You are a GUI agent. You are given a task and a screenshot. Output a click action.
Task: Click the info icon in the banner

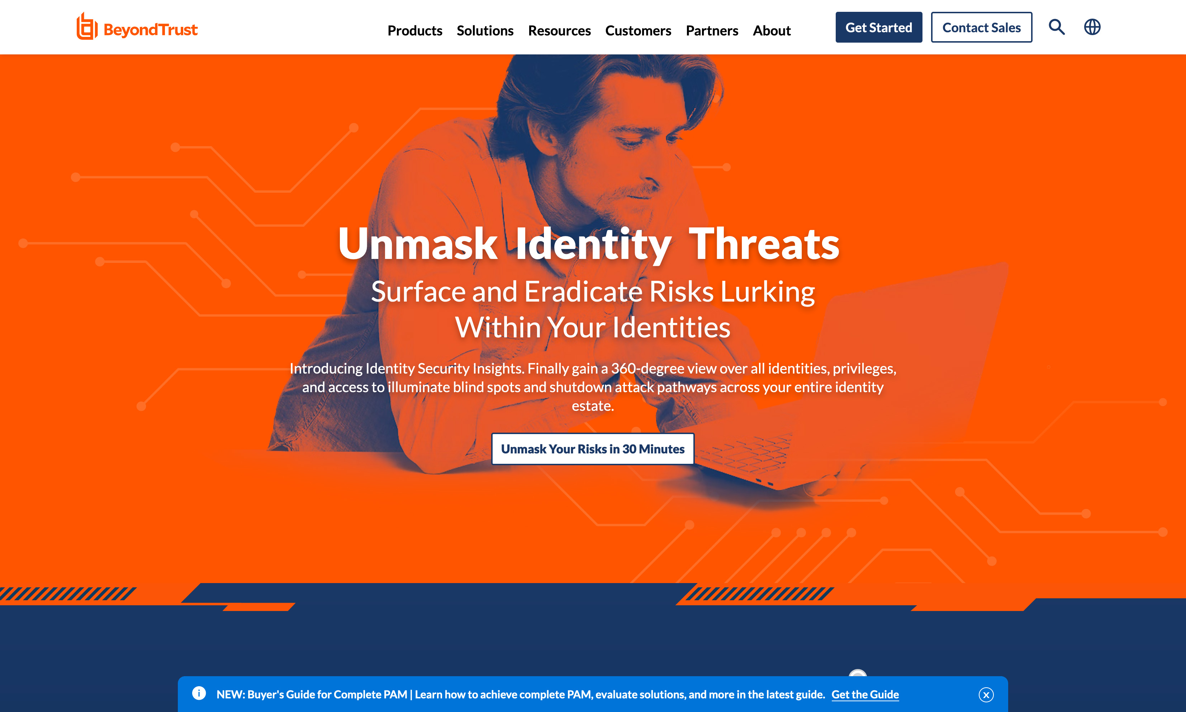click(x=199, y=693)
